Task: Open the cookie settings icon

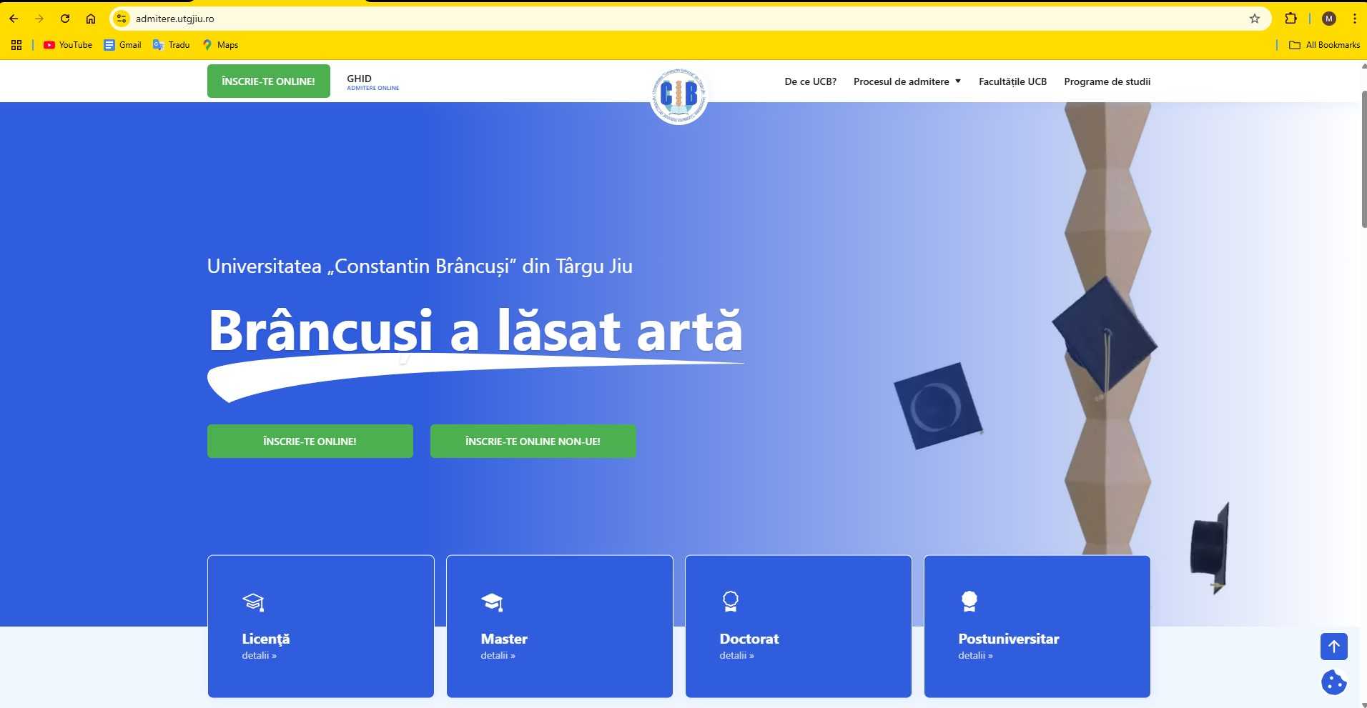Action: [x=1334, y=683]
